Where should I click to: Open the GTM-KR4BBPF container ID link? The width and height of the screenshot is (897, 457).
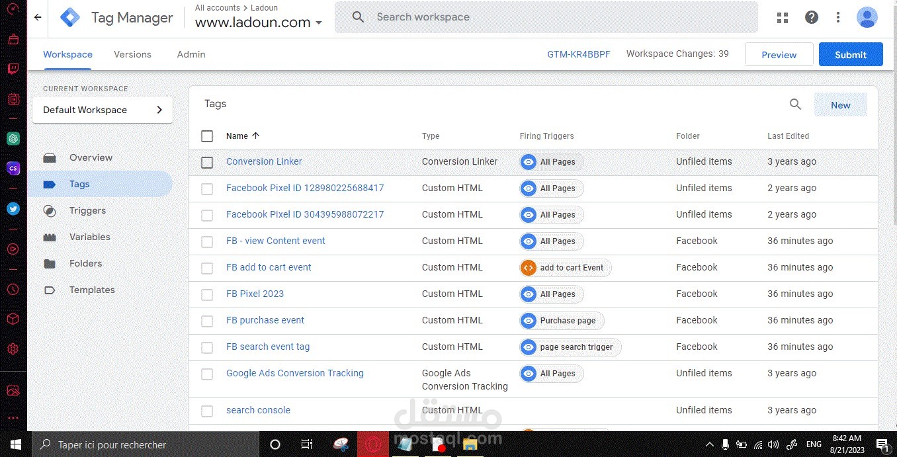click(579, 54)
